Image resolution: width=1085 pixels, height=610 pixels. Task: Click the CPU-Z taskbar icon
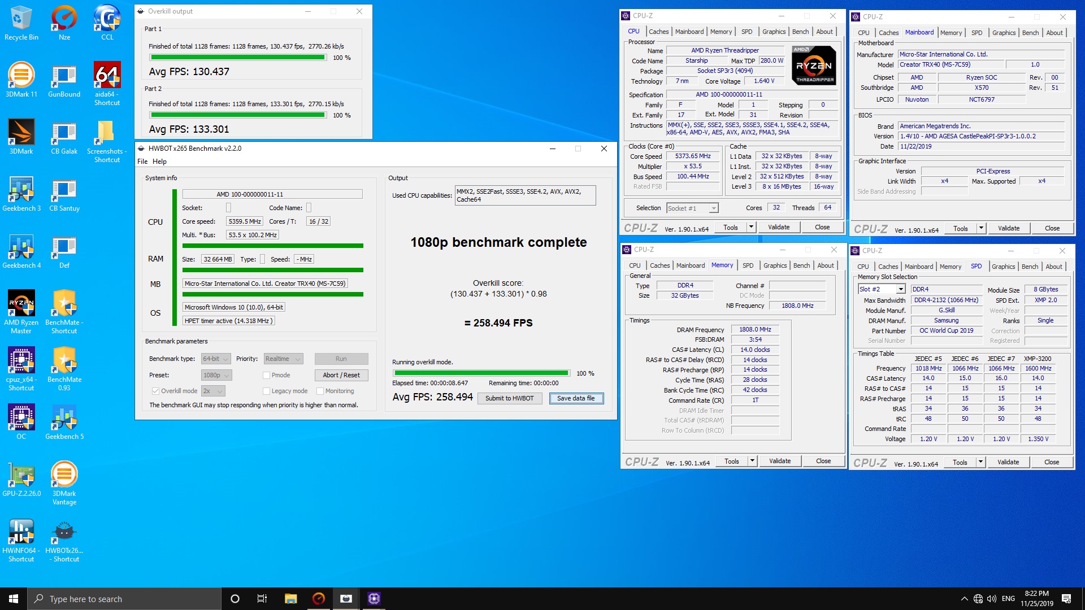point(374,599)
